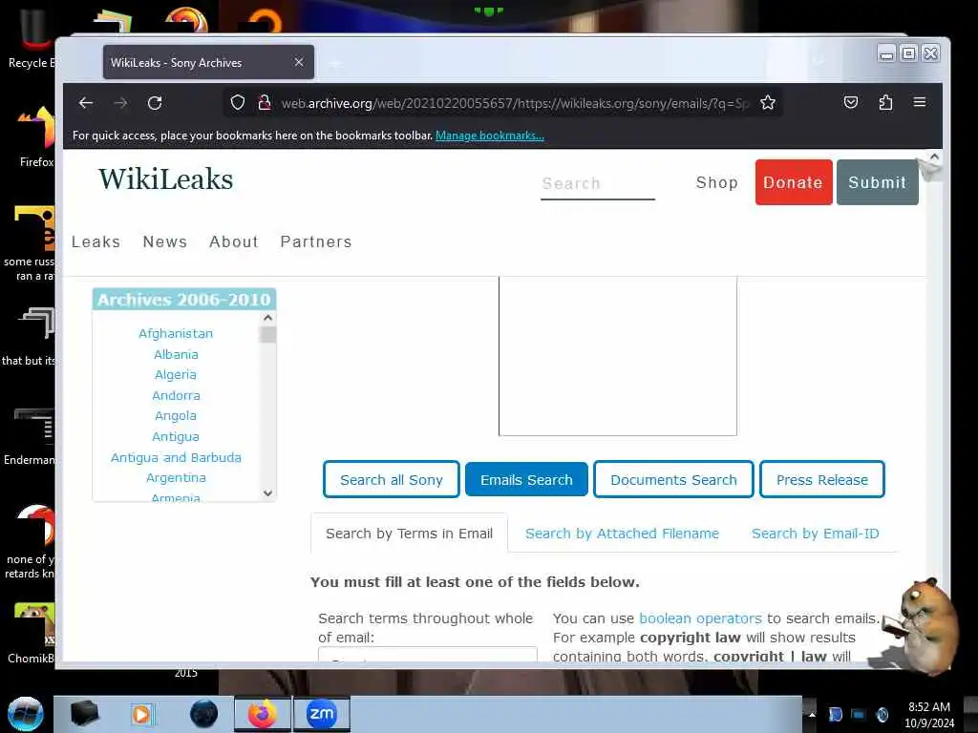Viewport: 978px width, 733px height.
Task: Show hidden tray icons arrow
Action: click(812, 714)
